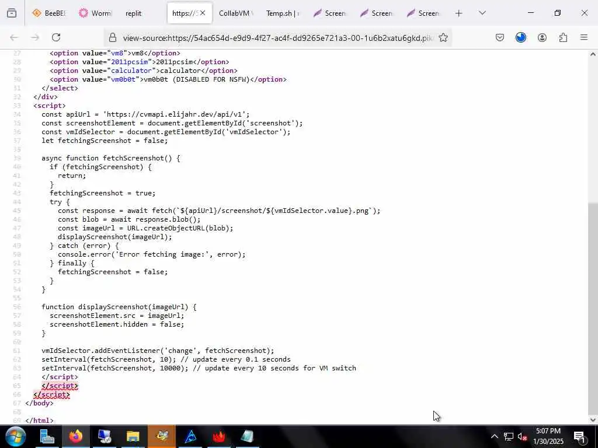Viewport: 598px width, 448px height.
Task: Click 'function displayScreenshot(imageUrl)' line
Action: [x=119, y=307]
